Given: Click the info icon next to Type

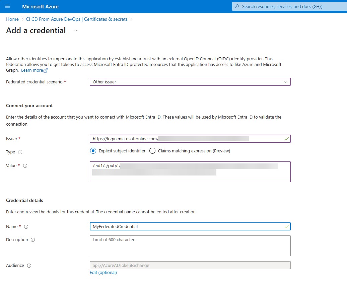Looking at the screenshot, I should (20, 152).
